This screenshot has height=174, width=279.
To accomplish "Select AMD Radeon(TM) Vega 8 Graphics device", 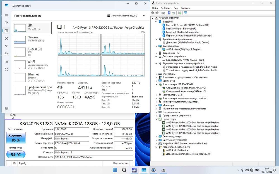I will coord(184,50).
